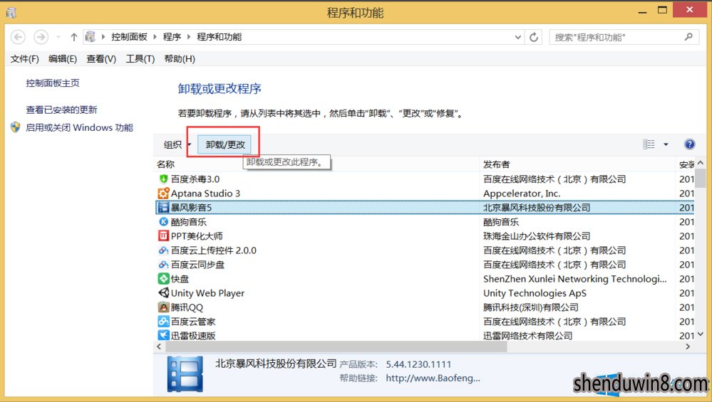Click the address bar folder icon
712x402 pixels.
tap(91, 37)
